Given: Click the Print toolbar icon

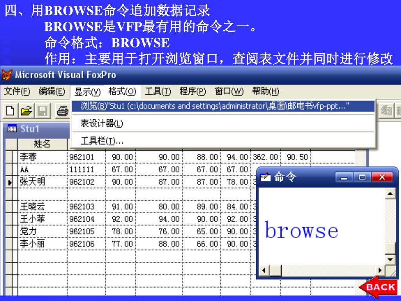Looking at the screenshot, I should tap(62, 111).
